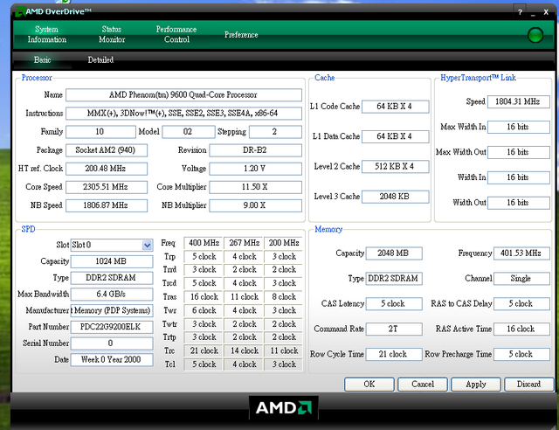Go to the Preference tab
559x430 pixels.
click(241, 35)
